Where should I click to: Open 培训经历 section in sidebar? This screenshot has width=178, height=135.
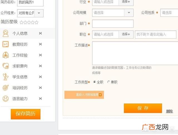tap(20, 88)
